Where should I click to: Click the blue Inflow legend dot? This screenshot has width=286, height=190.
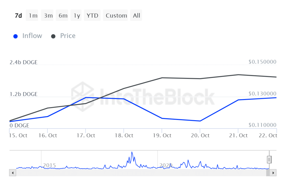[15, 36]
